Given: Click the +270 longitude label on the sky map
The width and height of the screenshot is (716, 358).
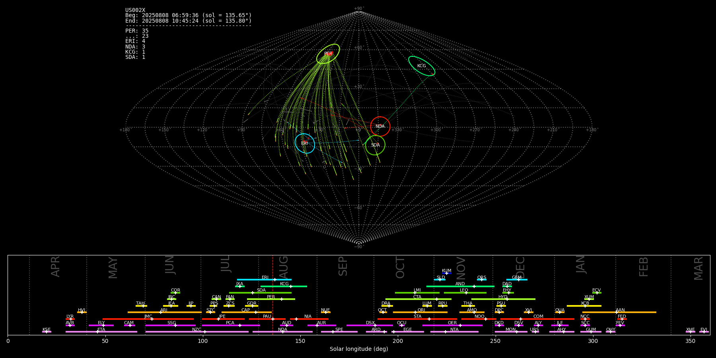Looking at the screenshot, I should [x=475, y=130].
